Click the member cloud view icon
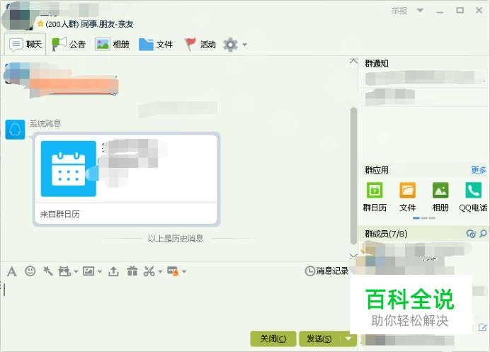This screenshot has width=490, height=352. [471, 234]
